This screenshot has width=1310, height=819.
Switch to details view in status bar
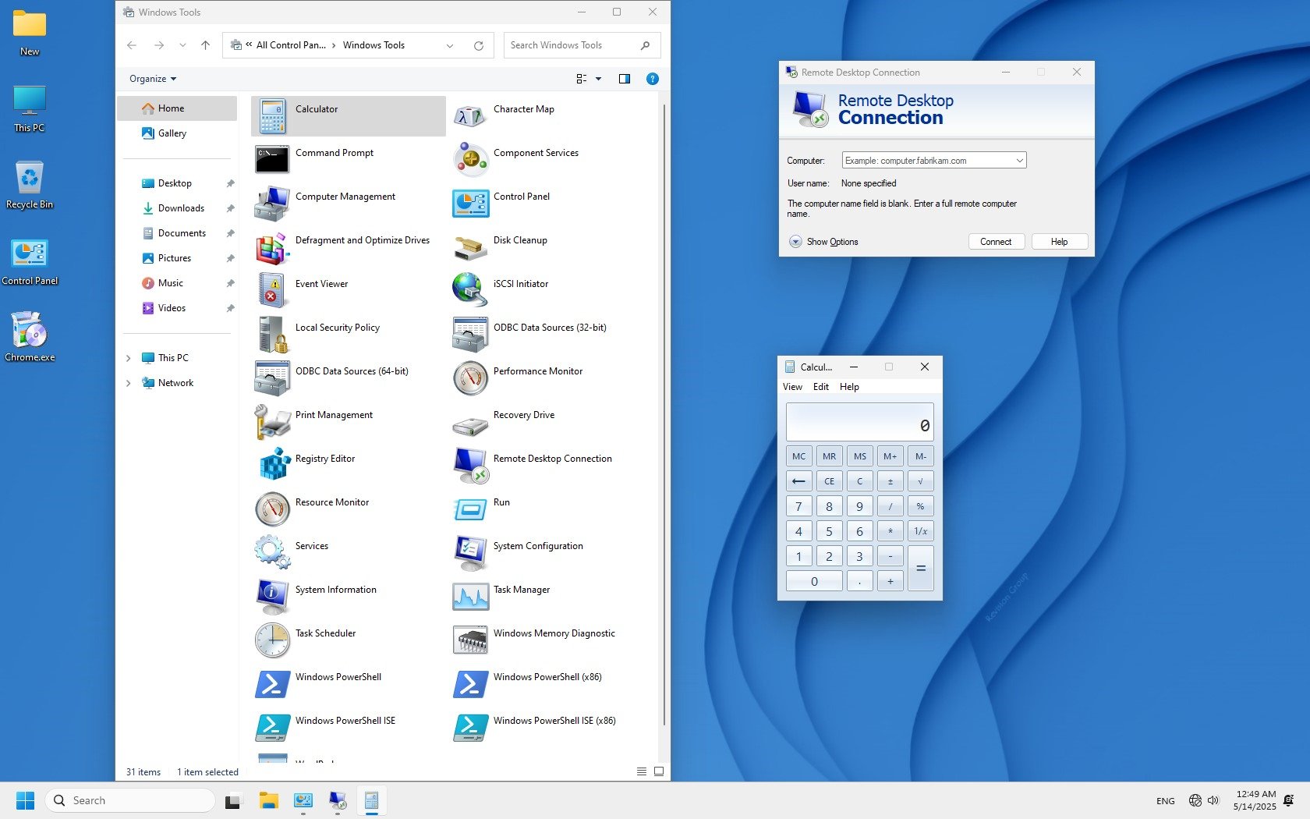641,771
